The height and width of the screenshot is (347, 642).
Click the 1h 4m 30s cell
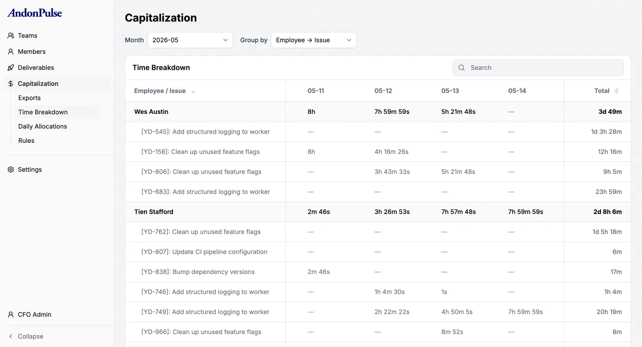(x=390, y=292)
